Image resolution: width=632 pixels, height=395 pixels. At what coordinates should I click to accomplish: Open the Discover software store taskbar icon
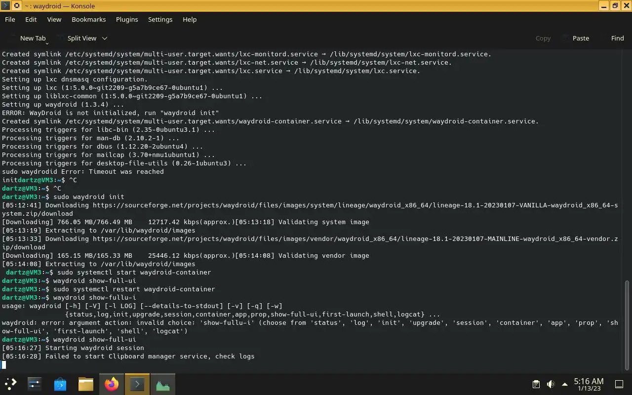60,384
